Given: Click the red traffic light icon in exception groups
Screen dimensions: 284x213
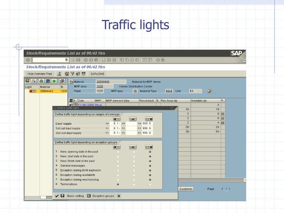Looking at the screenshot, I should [117, 147].
